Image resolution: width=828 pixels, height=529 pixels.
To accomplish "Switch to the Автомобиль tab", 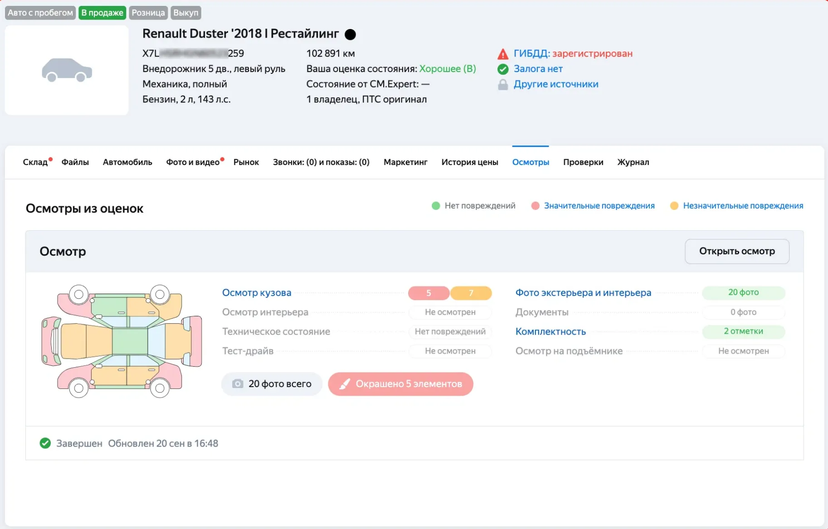I will pos(127,162).
